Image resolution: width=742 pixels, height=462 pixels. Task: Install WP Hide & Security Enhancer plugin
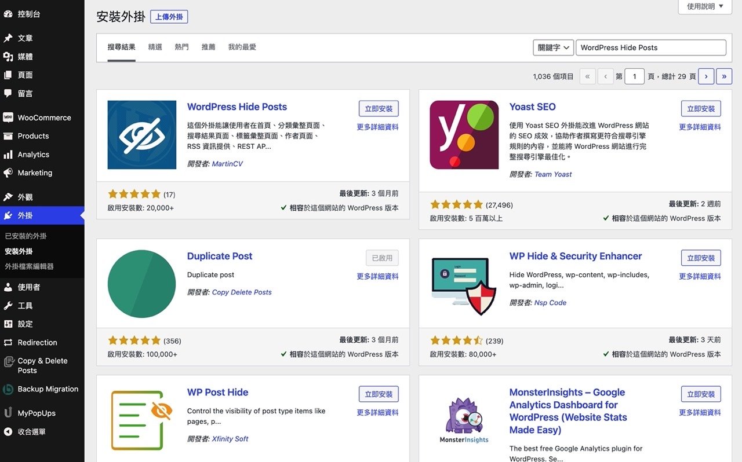coord(701,258)
